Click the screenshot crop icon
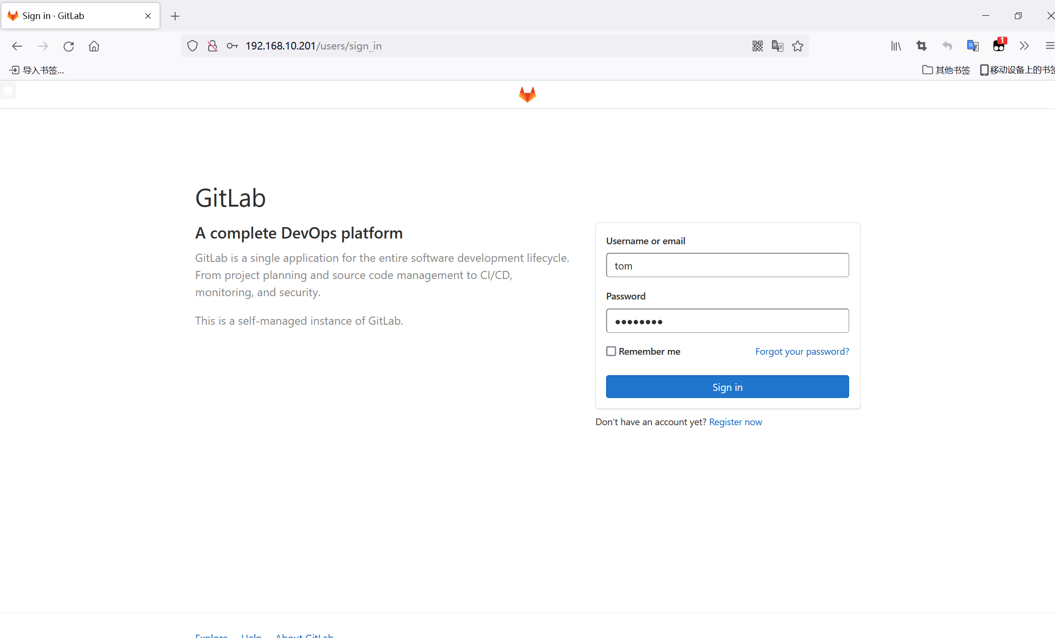1055x638 pixels. [x=922, y=46]
